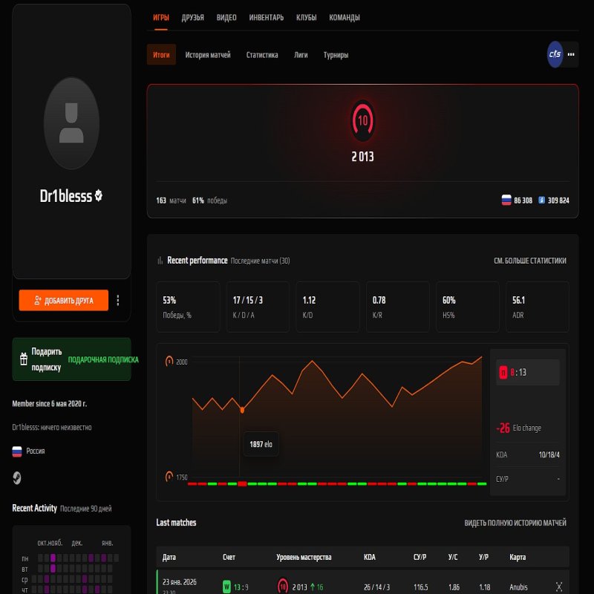This screenshot has width=594, height=594.
Task: Open the Steam profile icon in the sidebar
Action: 16,477
